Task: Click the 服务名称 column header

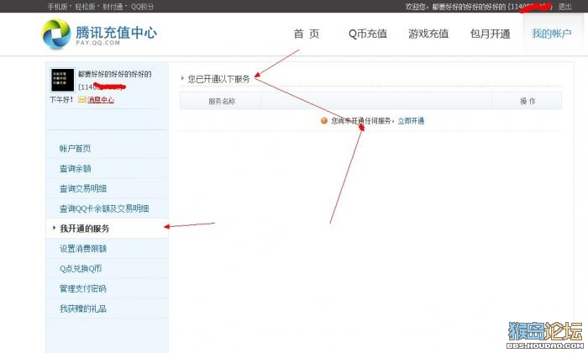Action: (x=222, y=102)
